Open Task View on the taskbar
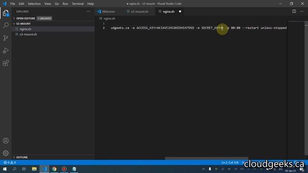The height and width of the screenshot is (173, 308). click(24, 169)
